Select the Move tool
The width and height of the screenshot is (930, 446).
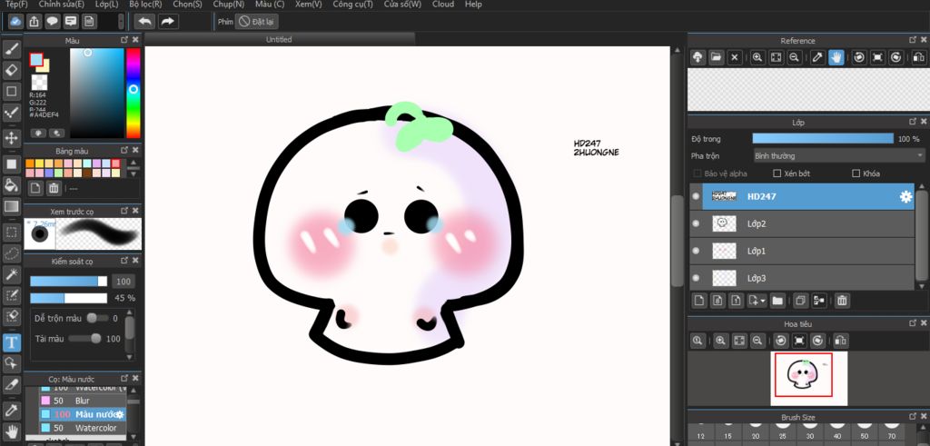[x=11, y=138]
